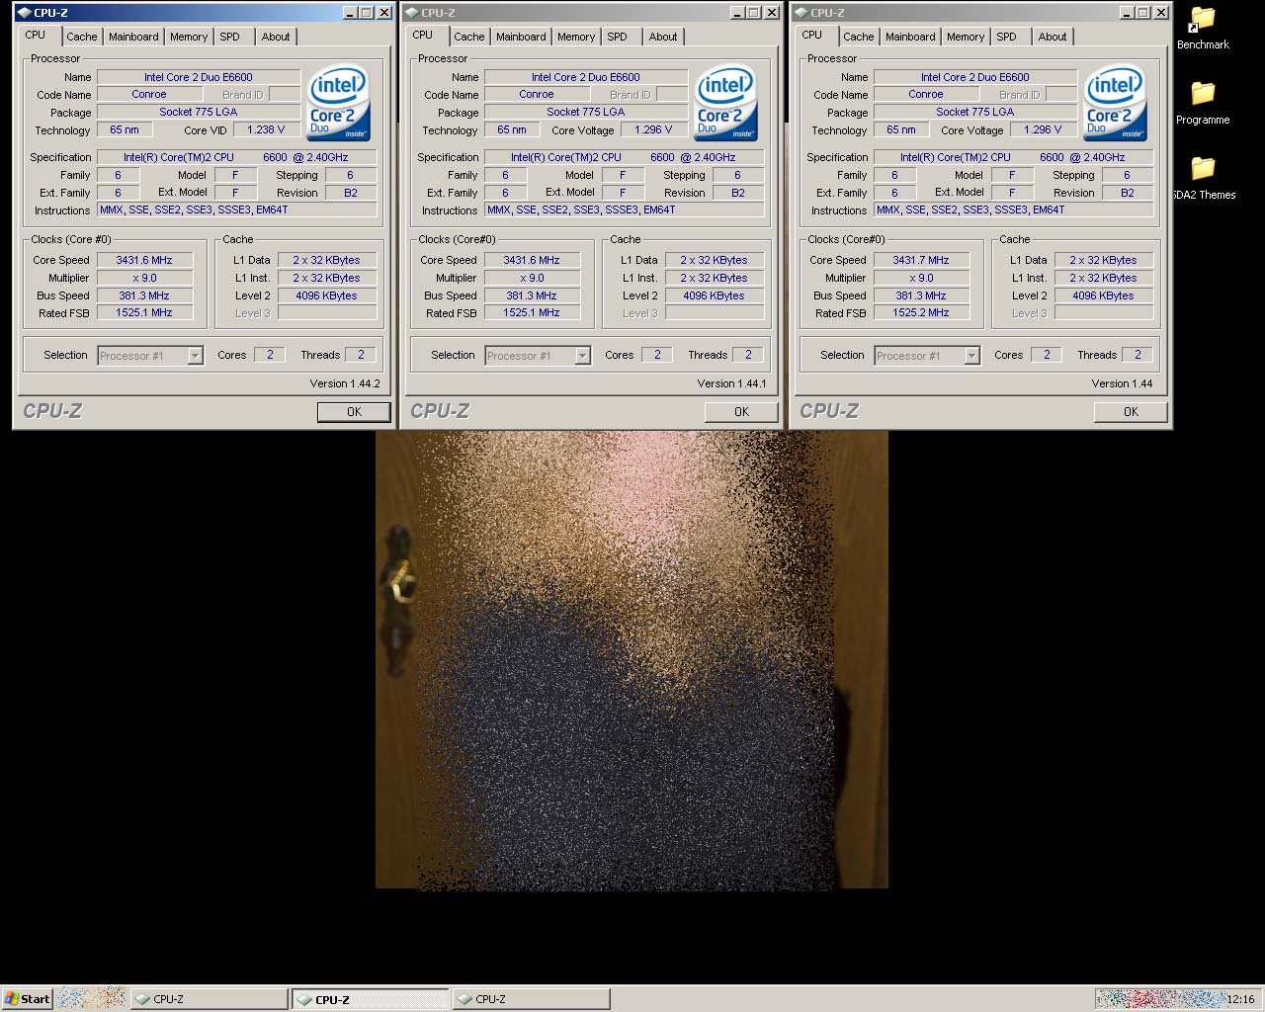Screen dimensions: 1265x1012
Task: Open Cache tab in version 1.44.1 window
Action: [469, 37]
